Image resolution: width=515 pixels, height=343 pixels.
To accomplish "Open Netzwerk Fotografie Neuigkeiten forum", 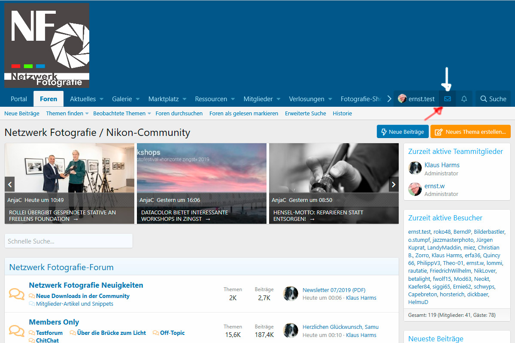I will coord(86,285).
